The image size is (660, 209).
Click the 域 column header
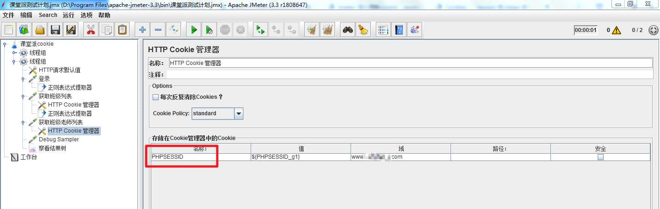tap(401, 149)
